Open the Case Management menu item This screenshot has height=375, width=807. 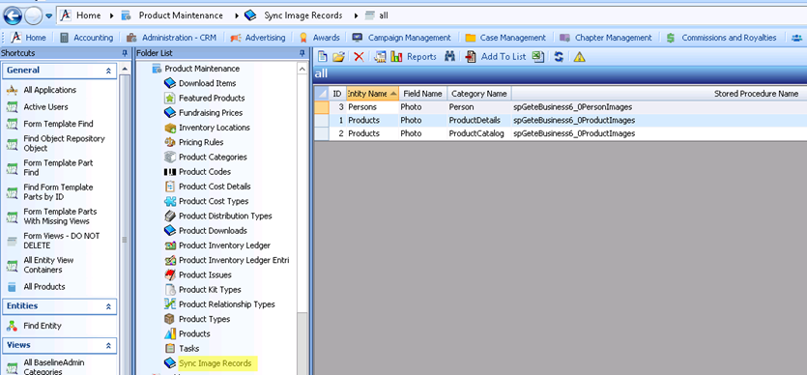point(505,38)
